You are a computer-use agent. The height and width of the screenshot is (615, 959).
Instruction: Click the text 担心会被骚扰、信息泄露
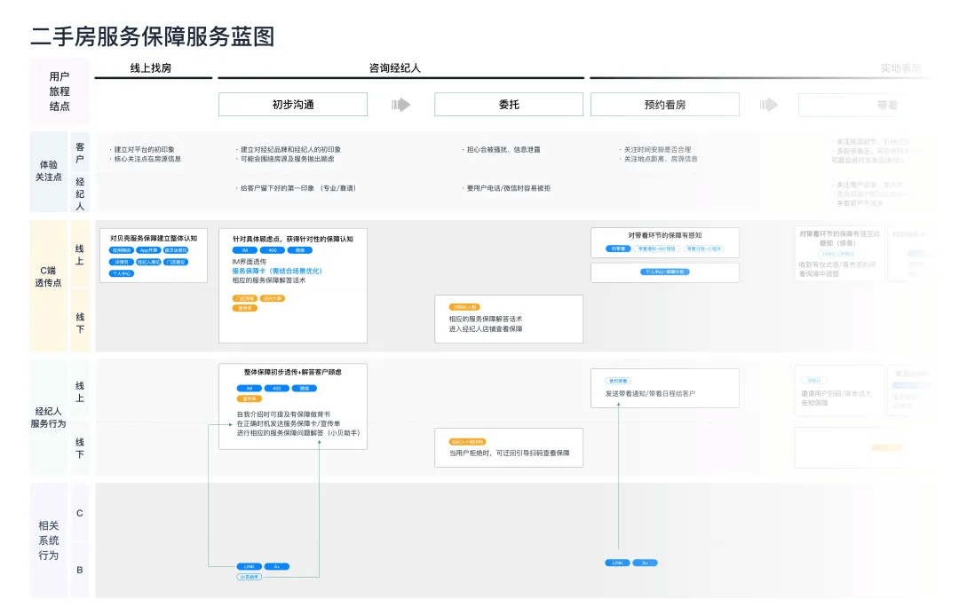(x=503, y=150)
